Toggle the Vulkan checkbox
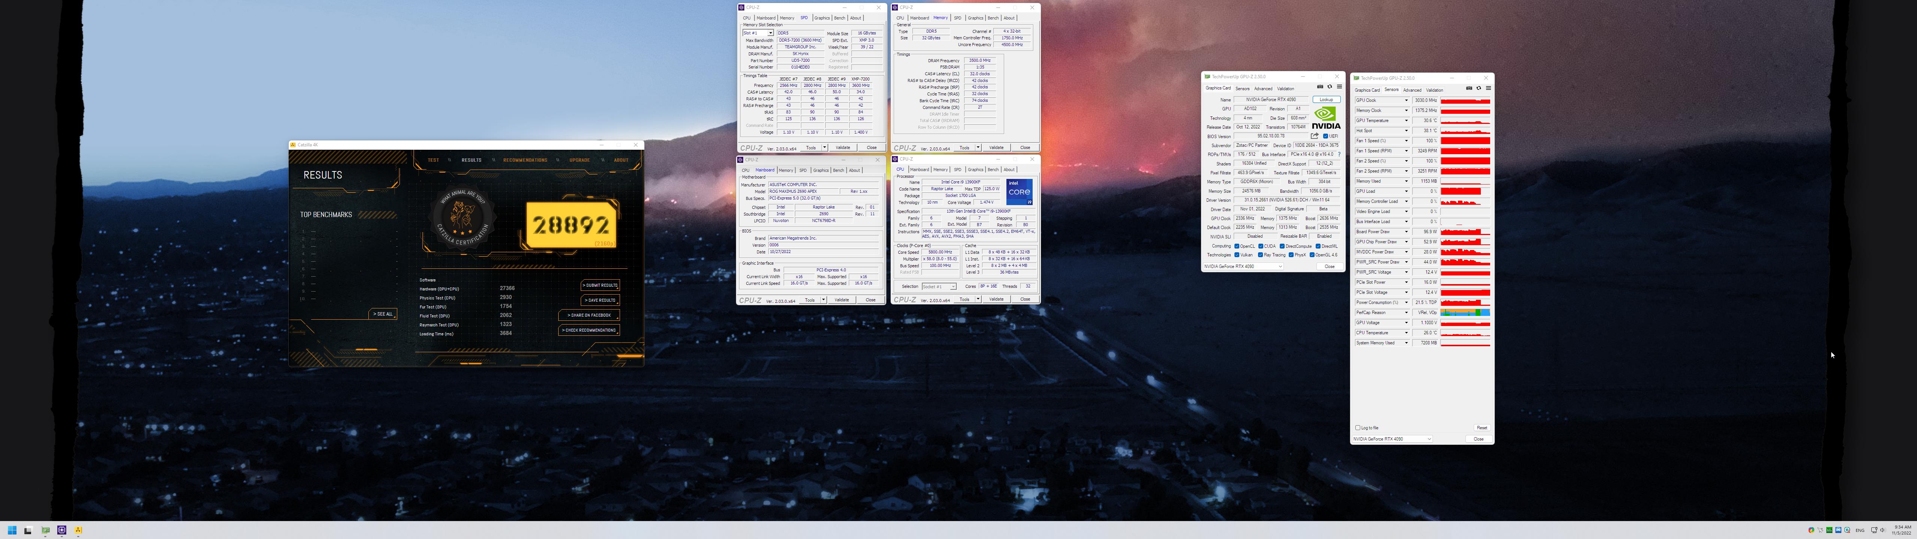Viewport: 1917px width, 539px height. point(1237,255)
